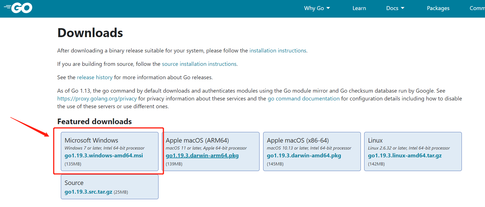Download go1.19.3.linux-amd64.tar.gz

pos(405,155)
